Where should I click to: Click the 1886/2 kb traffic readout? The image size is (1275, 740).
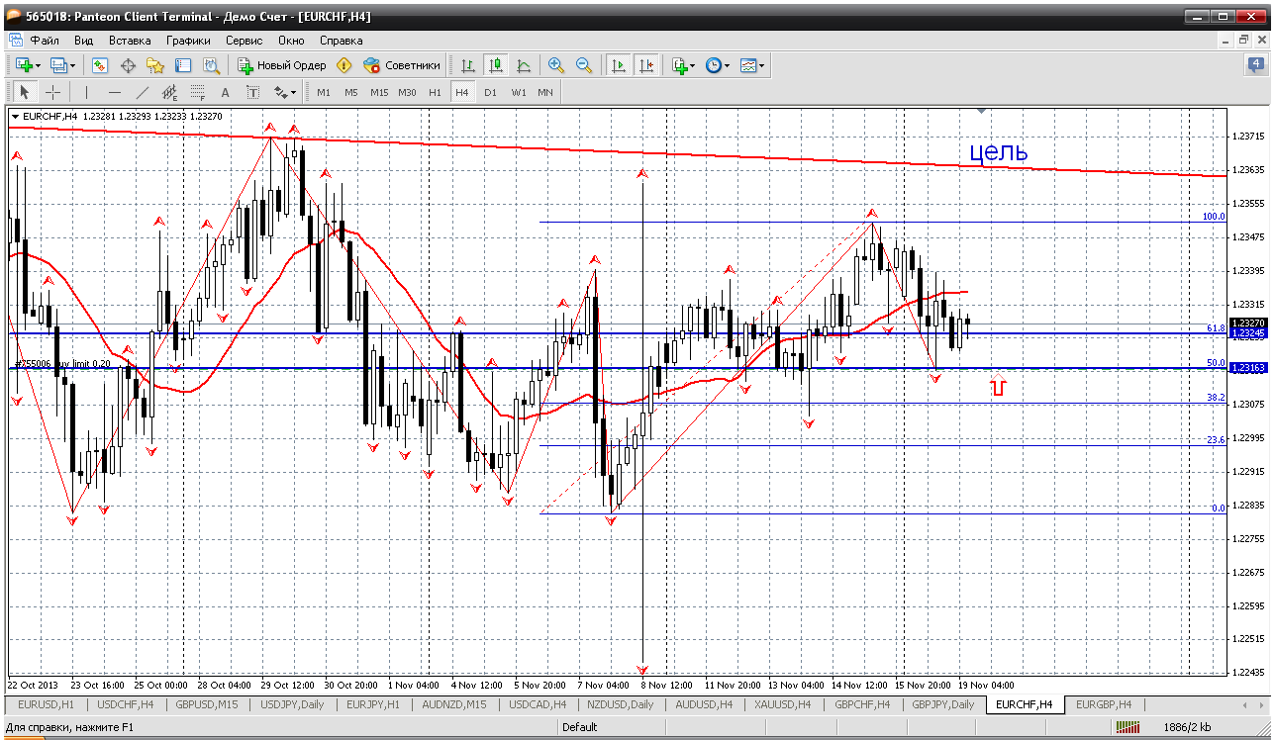pos(1188,727)
